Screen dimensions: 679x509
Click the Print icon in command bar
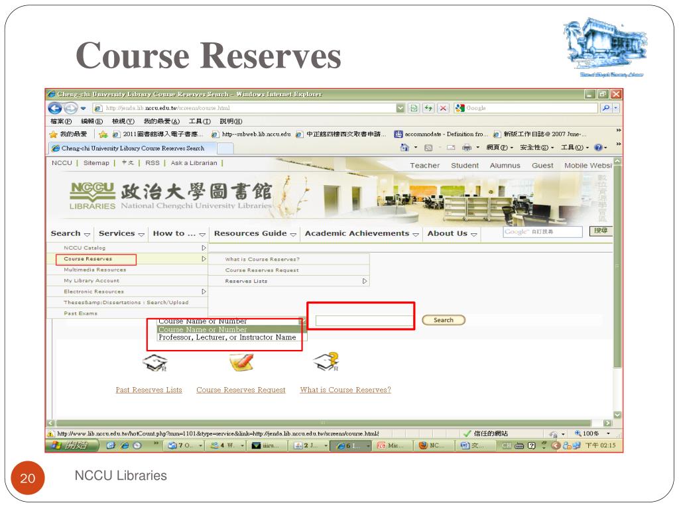tap(467, 148)
